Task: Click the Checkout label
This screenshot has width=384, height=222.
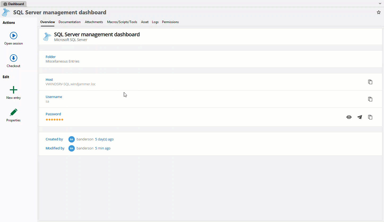Action: pyautogui.click(x=14, y=66)
